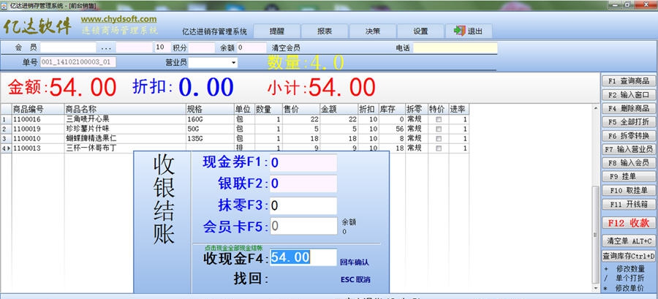
Task: Open the 决策 tab
Action: tap(373, 31)
